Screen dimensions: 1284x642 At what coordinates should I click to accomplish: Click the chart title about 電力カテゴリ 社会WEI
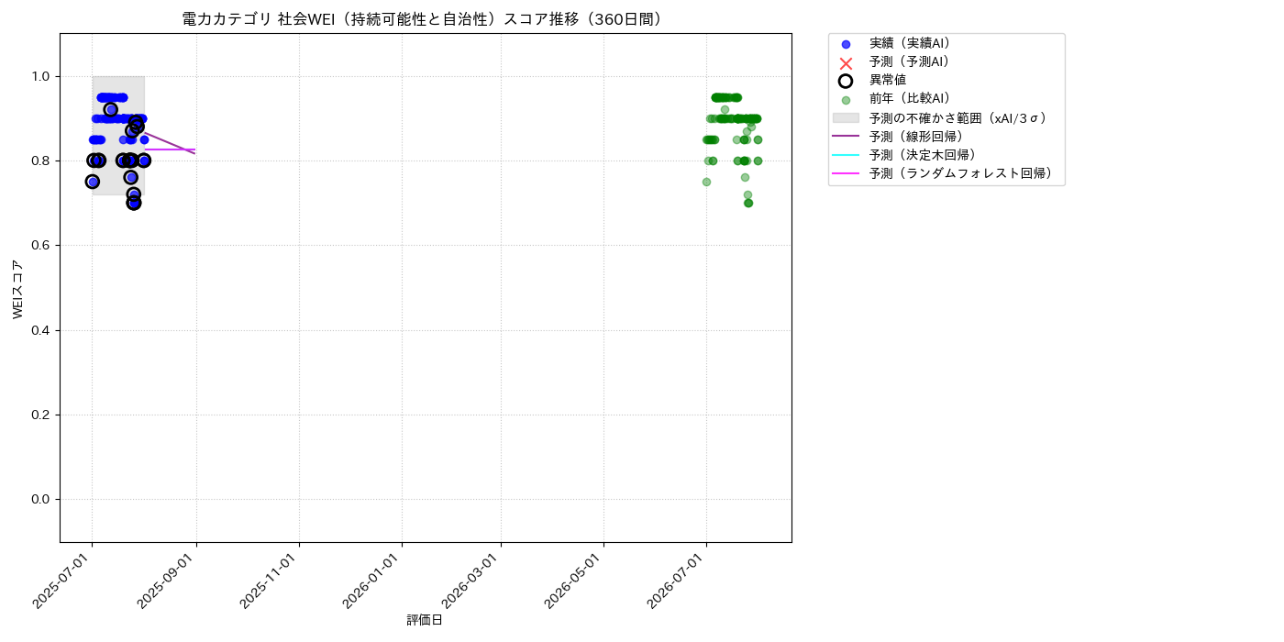click(426, 19)
